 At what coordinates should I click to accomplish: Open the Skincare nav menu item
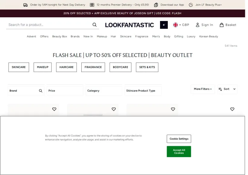[x=126, y=36]
